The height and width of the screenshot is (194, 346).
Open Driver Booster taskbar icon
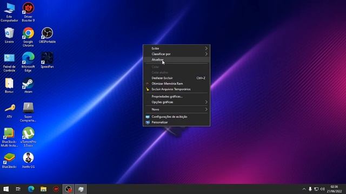pos(56,189)
